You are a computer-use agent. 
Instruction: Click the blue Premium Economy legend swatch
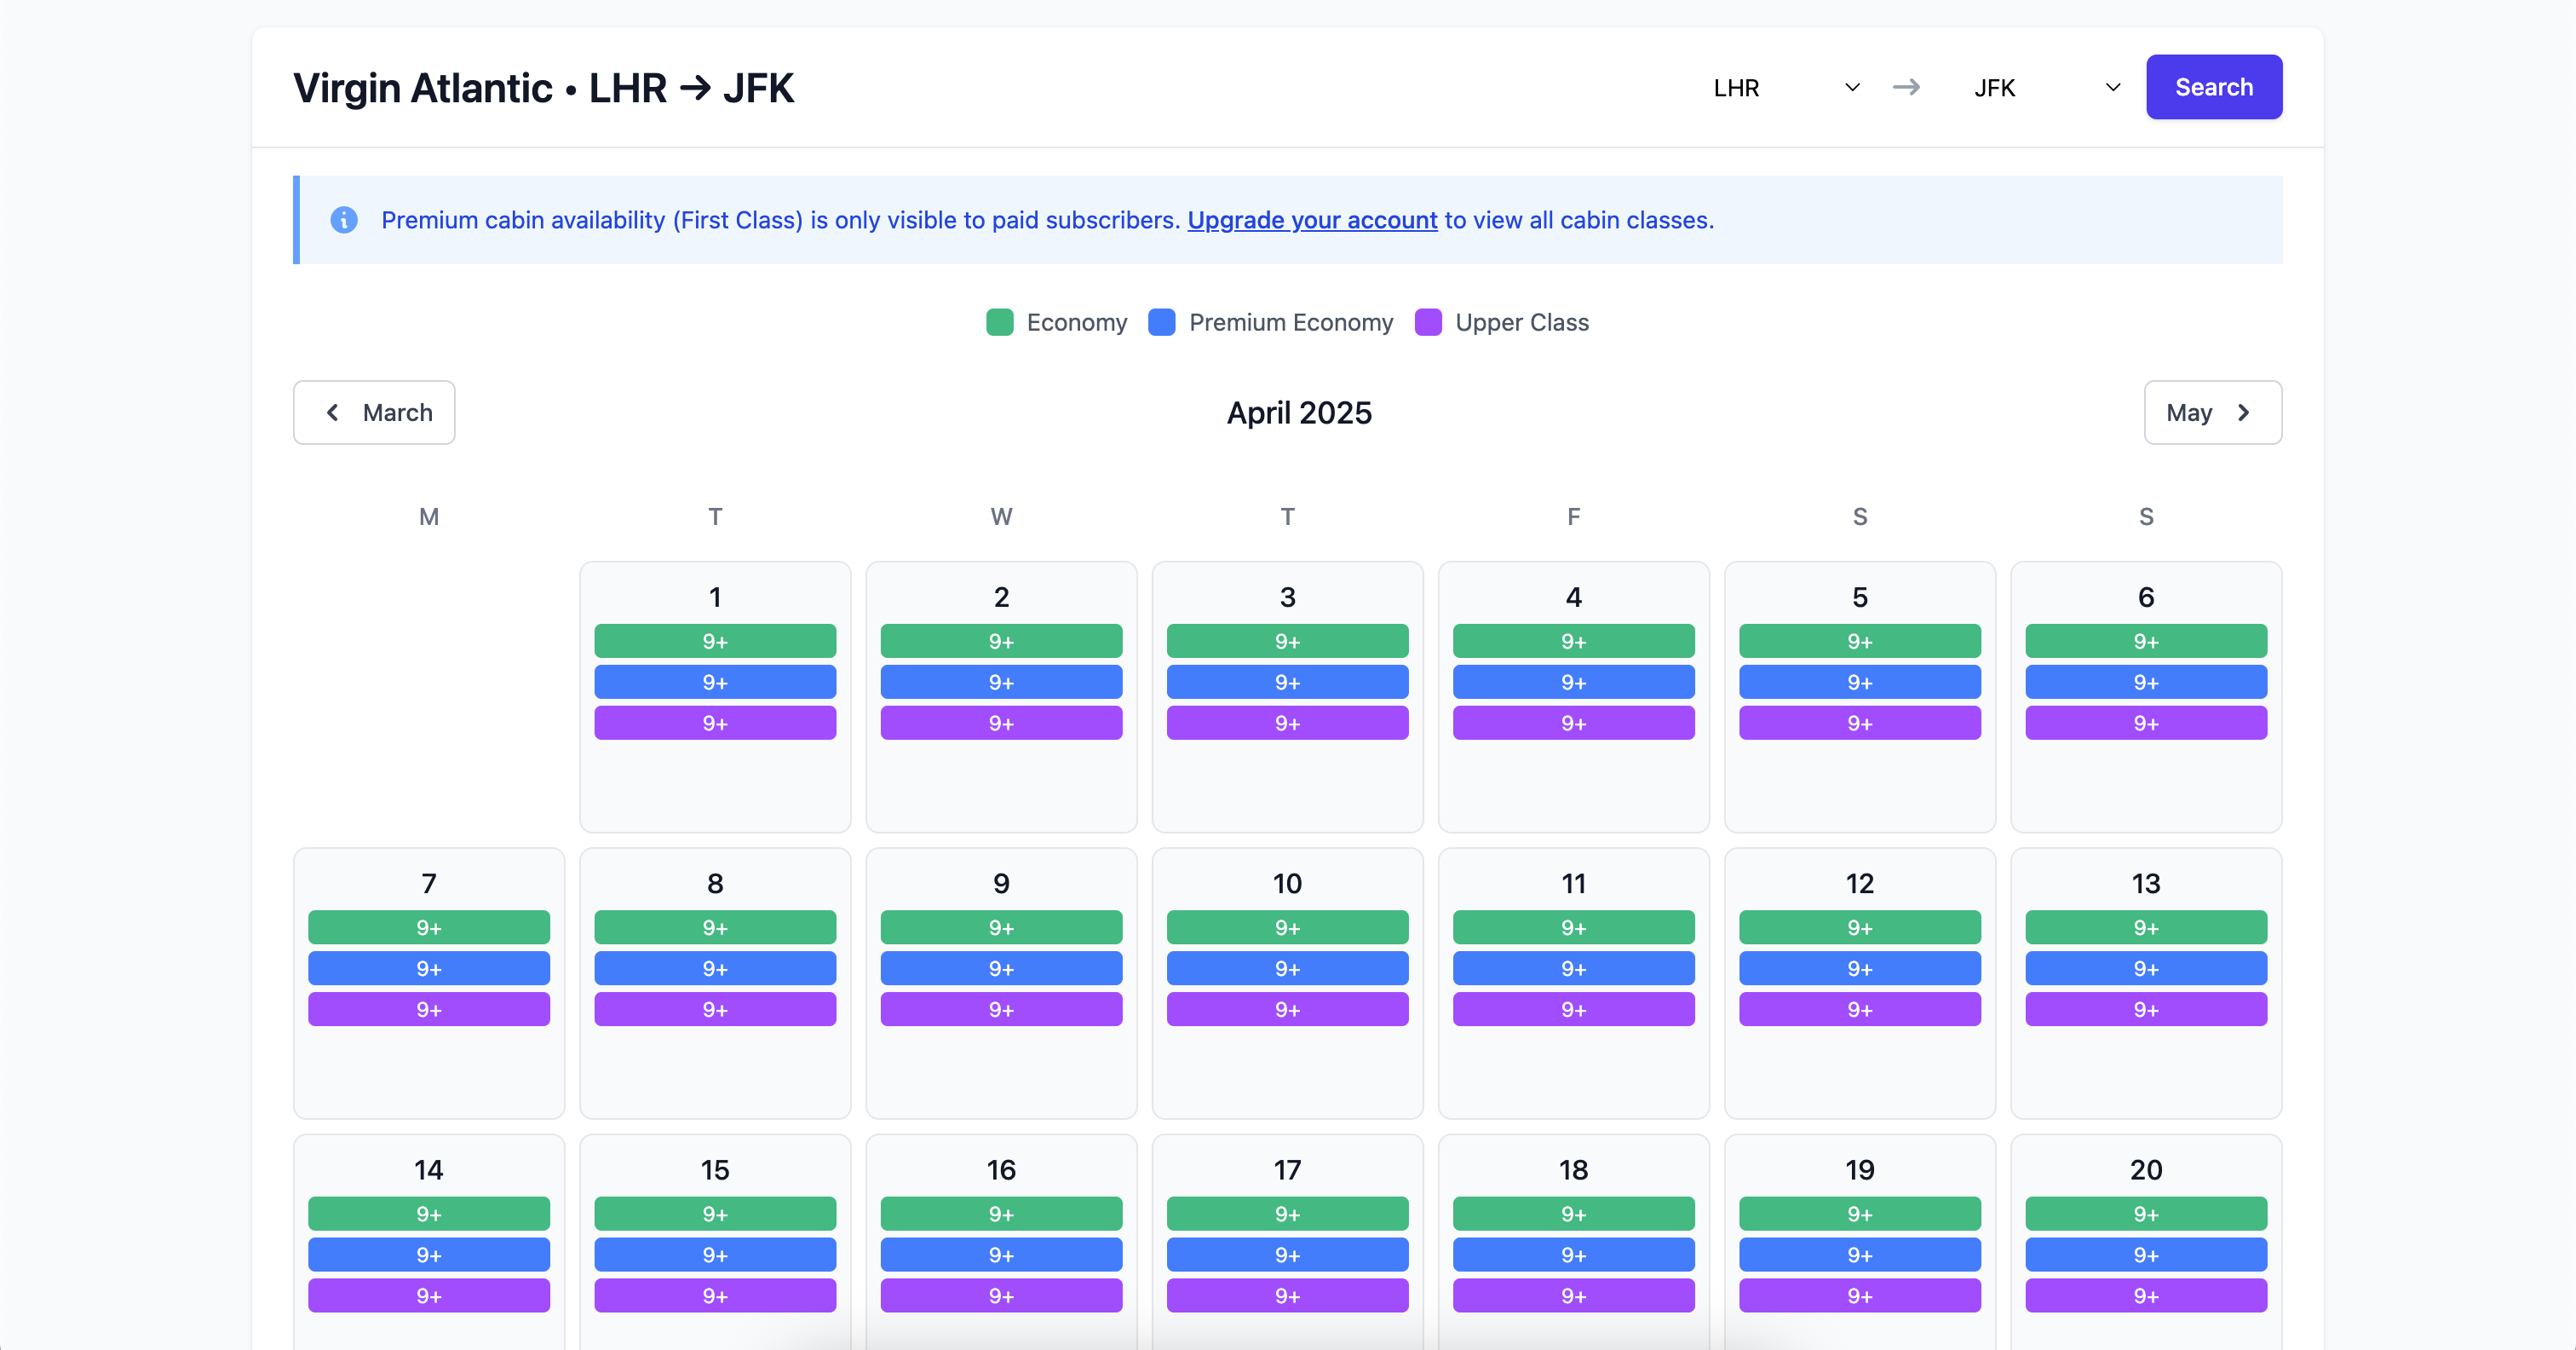[x=1162, y=322]
